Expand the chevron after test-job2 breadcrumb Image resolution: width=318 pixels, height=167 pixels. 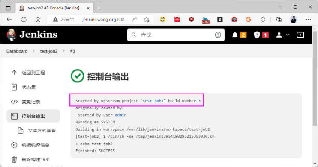tap(63, 51)
